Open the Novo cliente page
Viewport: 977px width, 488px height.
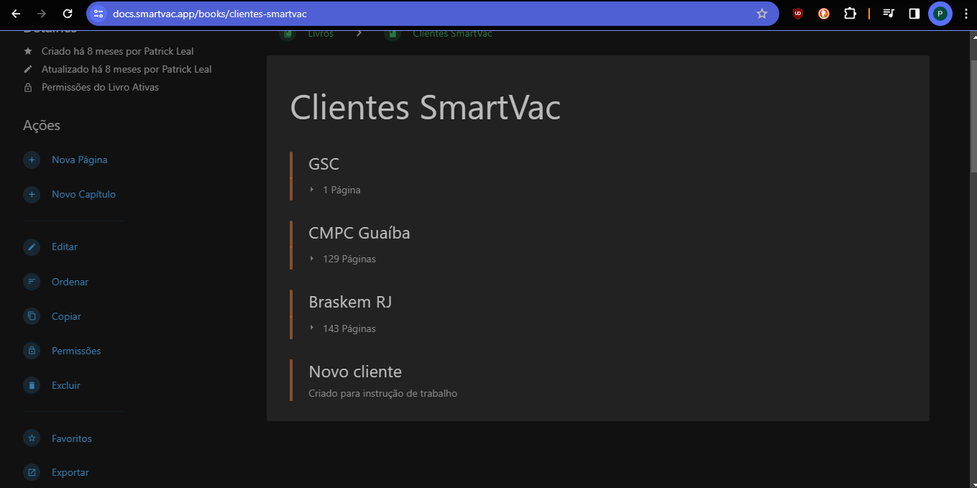[355, 372]
